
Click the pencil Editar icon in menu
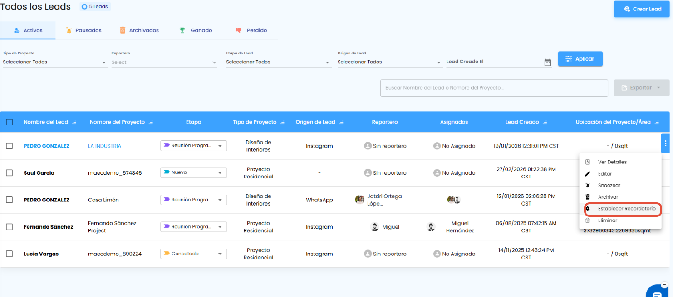(588, 174)
